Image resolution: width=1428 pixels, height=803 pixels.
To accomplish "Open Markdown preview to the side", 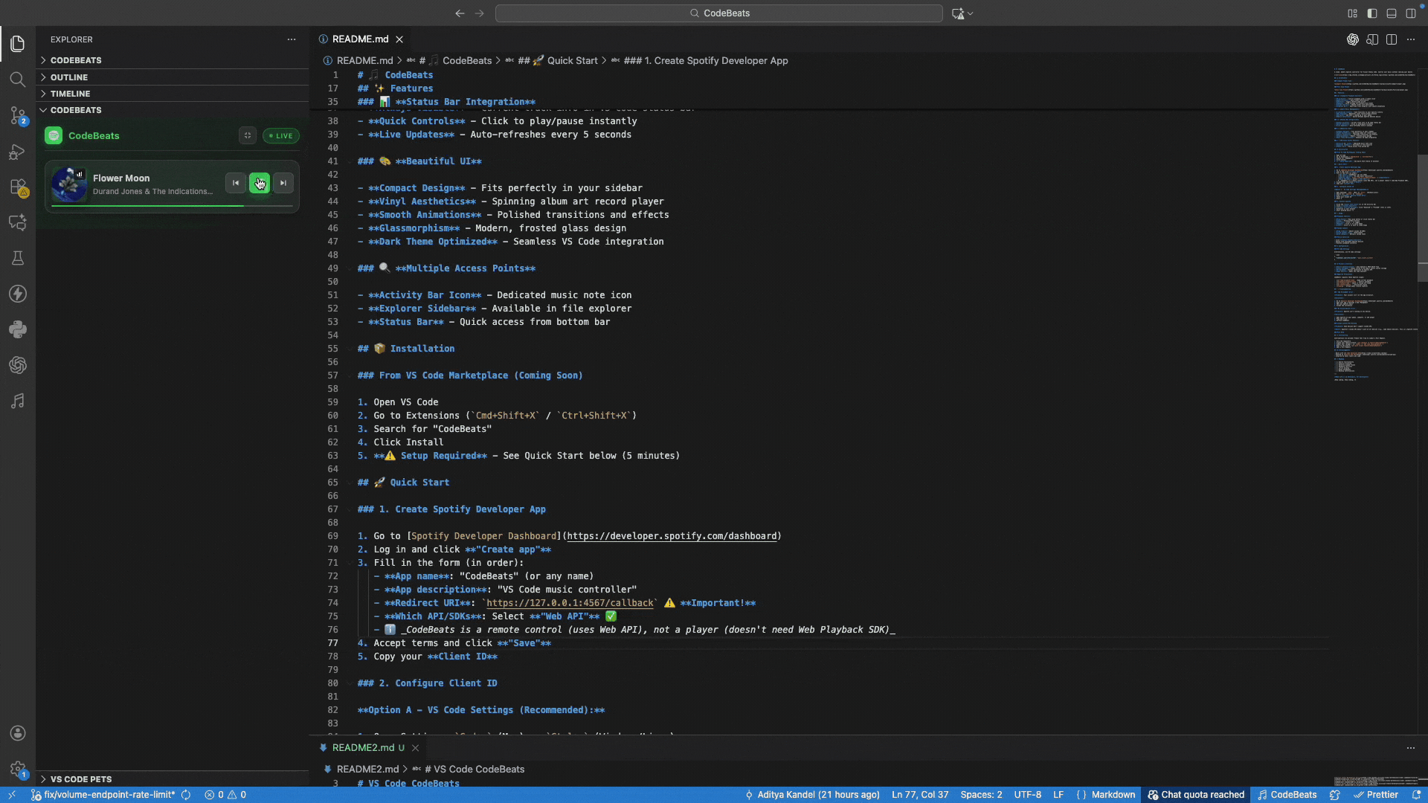I will pyautogui.click(x=1372, y=39).
